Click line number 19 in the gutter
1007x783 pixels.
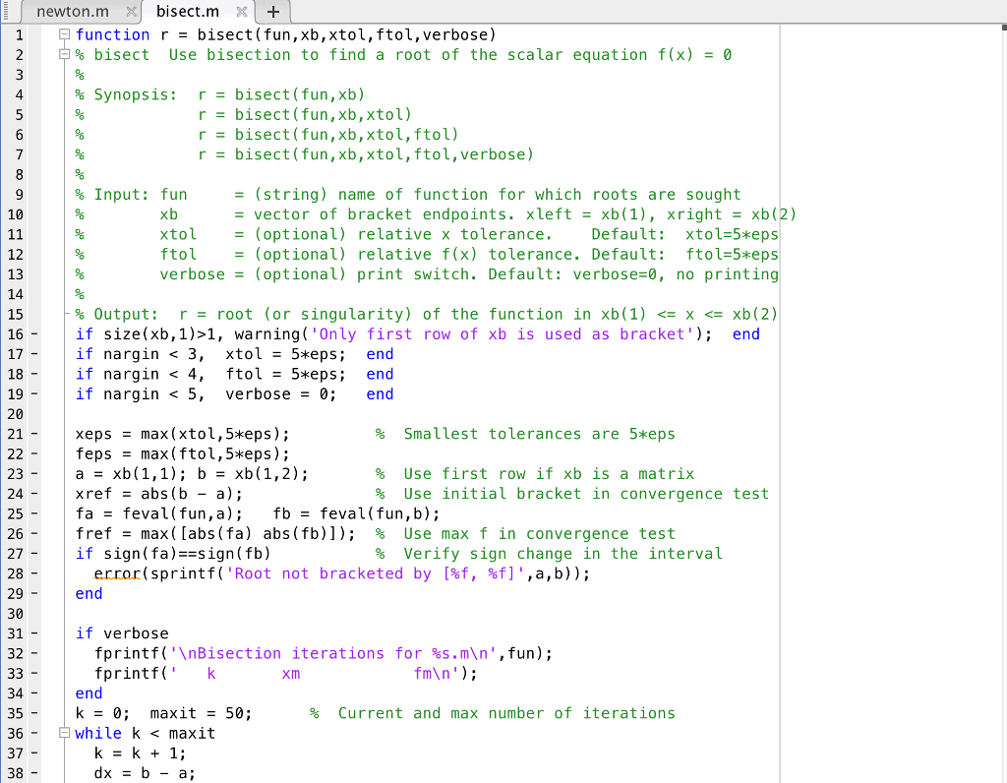[22, 393]
